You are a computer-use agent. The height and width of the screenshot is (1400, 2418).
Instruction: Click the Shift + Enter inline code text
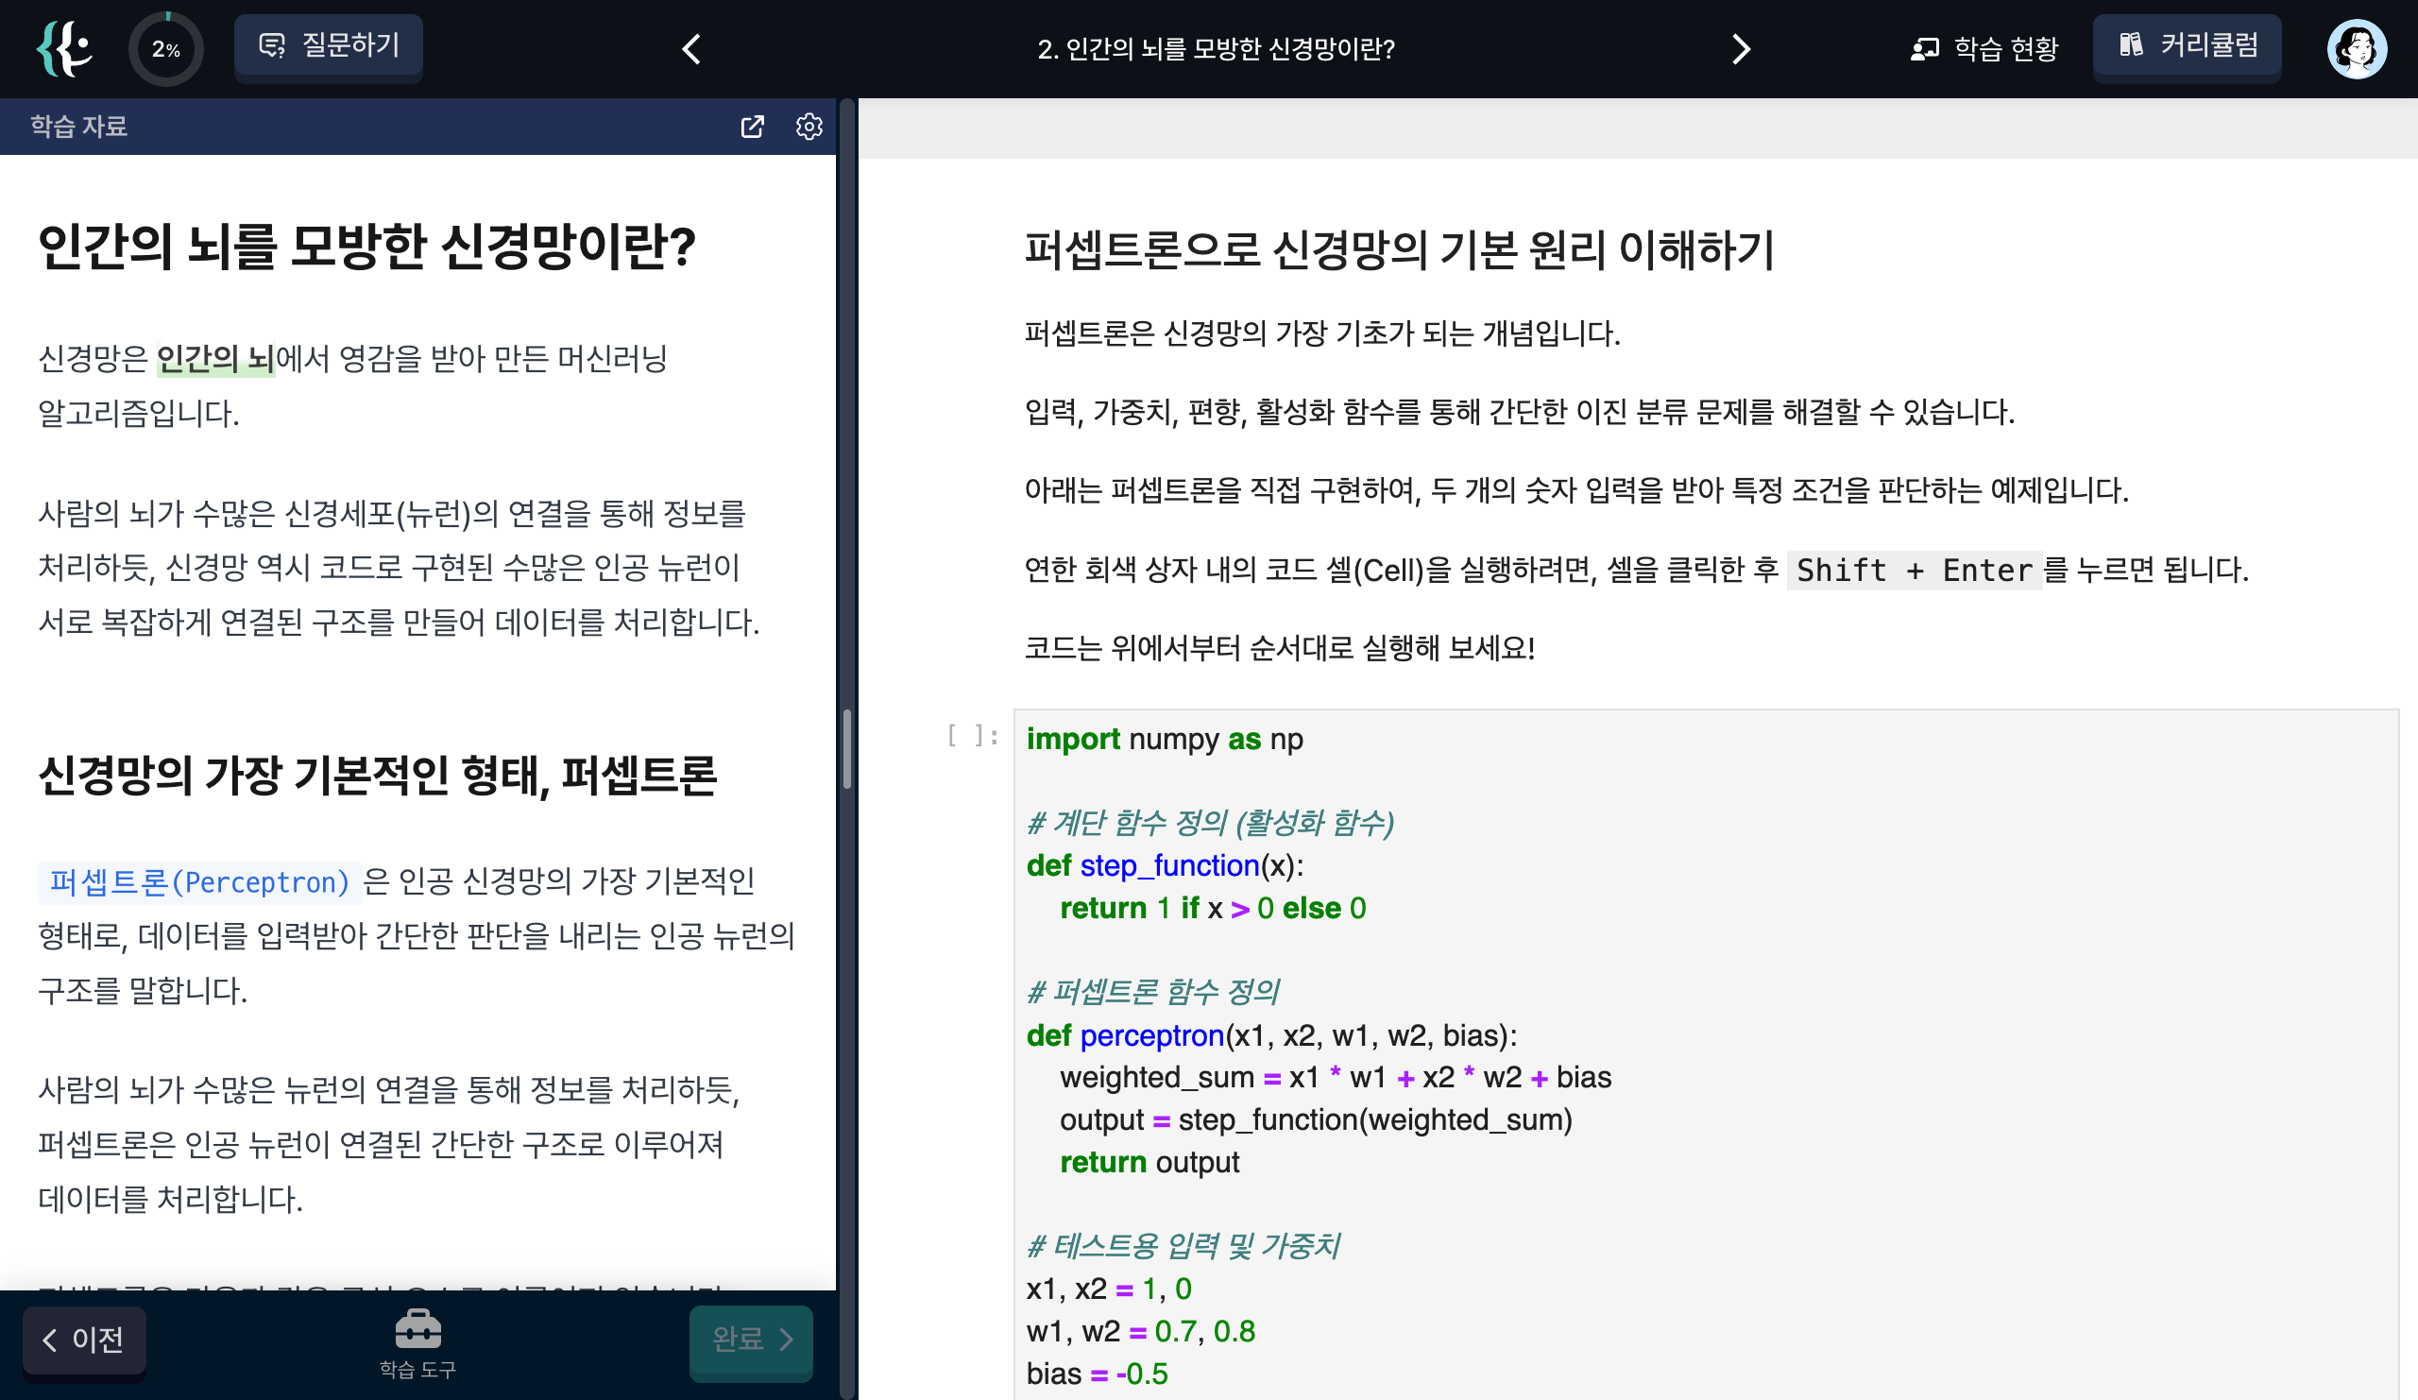tap(1915, 570)
